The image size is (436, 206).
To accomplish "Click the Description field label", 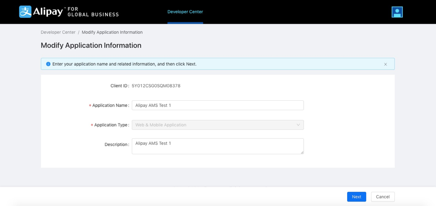I will click(x=117, y=144).
